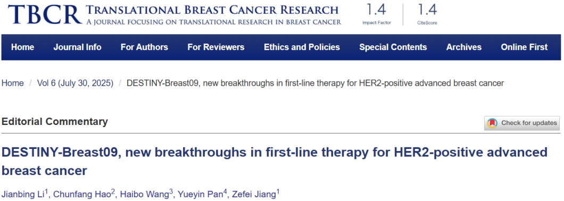Screen dimensions: 564x201
Task: Select For Reviewers in navigation bar
Action: (216, 47)
